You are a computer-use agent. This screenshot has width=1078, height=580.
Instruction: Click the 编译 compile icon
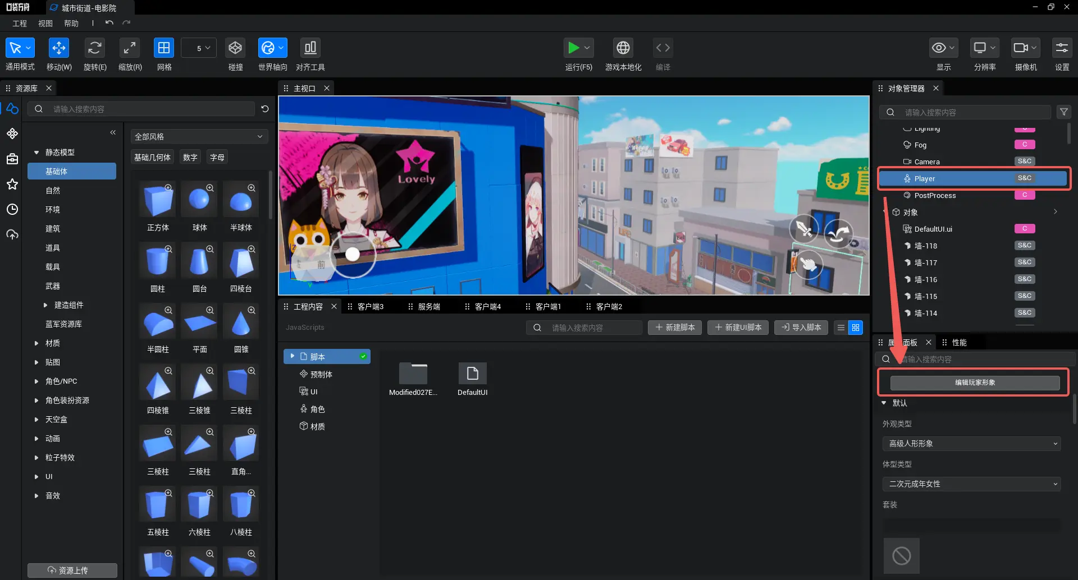pyautogui.click(x=663, y=48)
